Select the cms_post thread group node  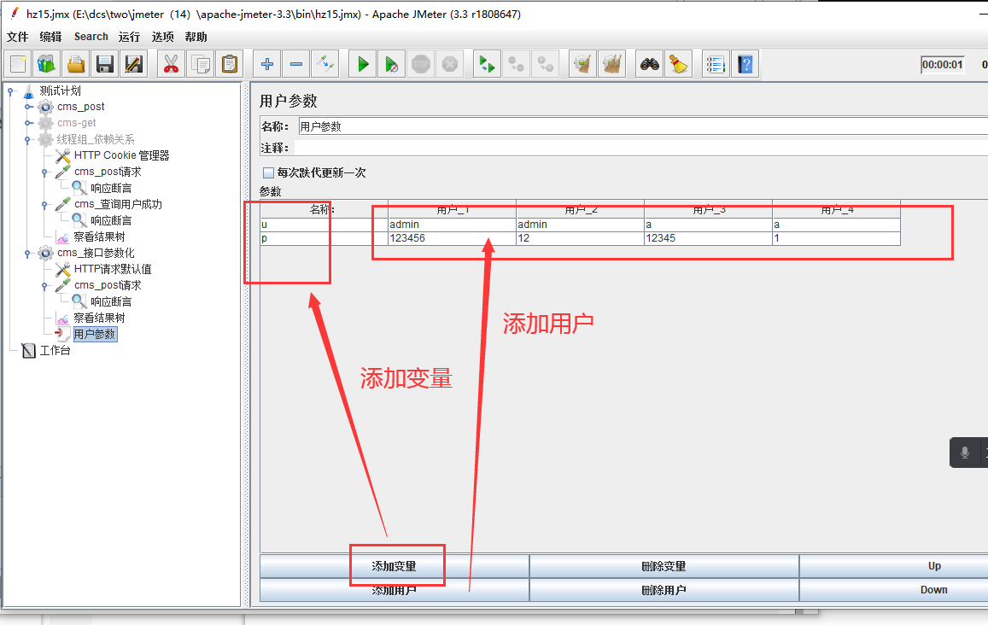(x=80, y=107)
